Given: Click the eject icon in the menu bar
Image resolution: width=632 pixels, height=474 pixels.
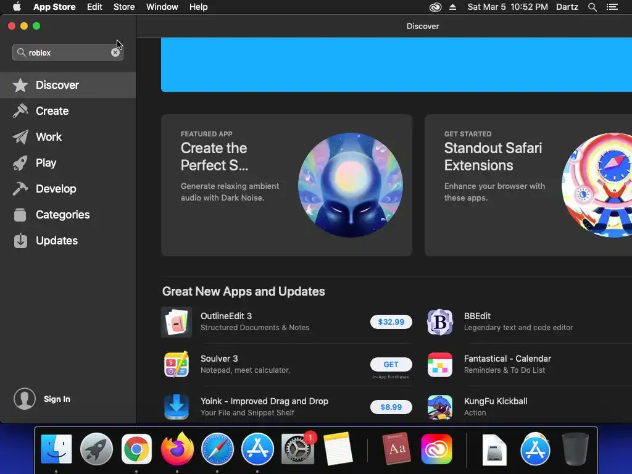Looking at the screenshot, I should pos(452,7).
